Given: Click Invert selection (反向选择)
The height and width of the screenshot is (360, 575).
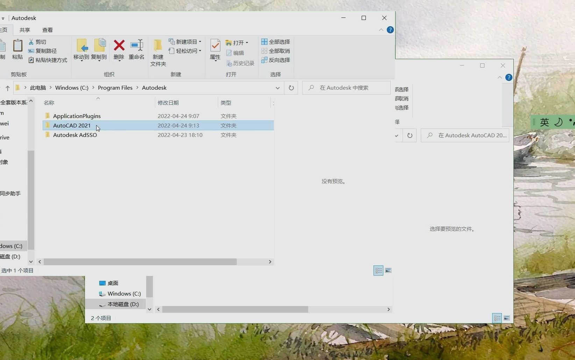Looking at the screenshot, I should pyautogui.click(x=276, y=60).
